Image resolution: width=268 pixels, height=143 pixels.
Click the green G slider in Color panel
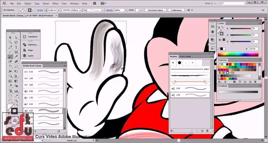pyautogui.click(x=240, y=35)
